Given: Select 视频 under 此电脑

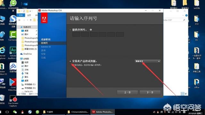Looking at the screenshot, I should click(25, 62).
